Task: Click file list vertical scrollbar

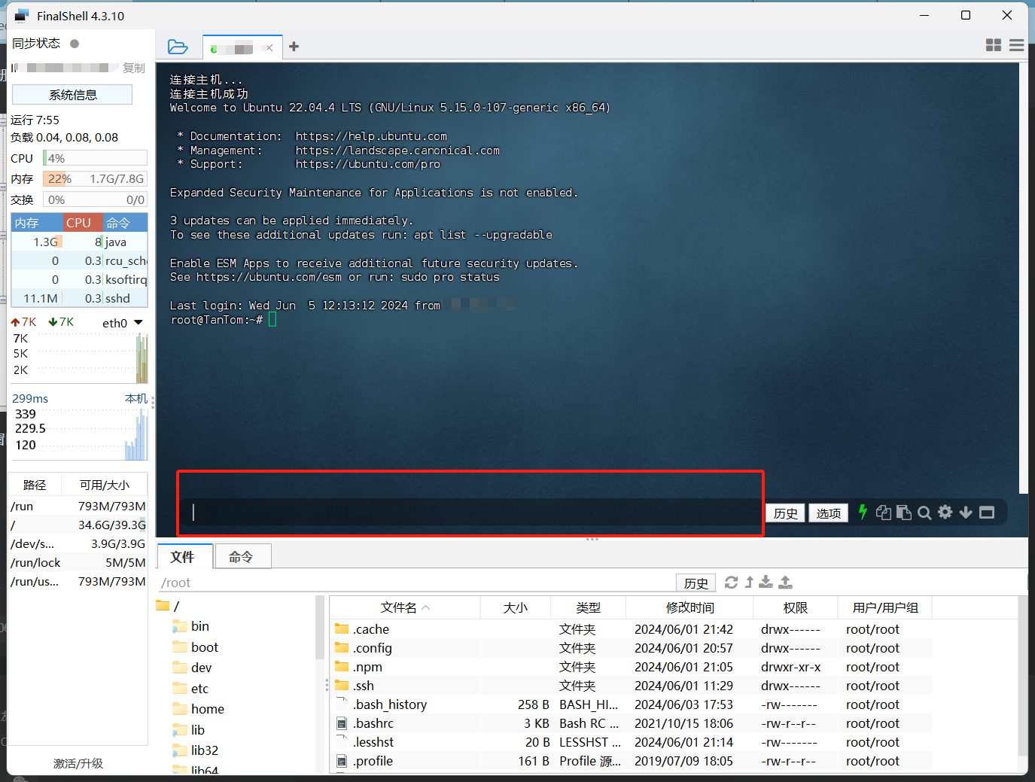Action: [x=1022, y=677]
